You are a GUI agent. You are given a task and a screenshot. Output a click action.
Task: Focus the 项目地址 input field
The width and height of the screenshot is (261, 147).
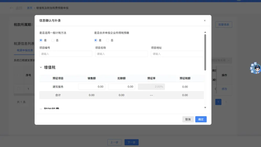click(177, 54)
